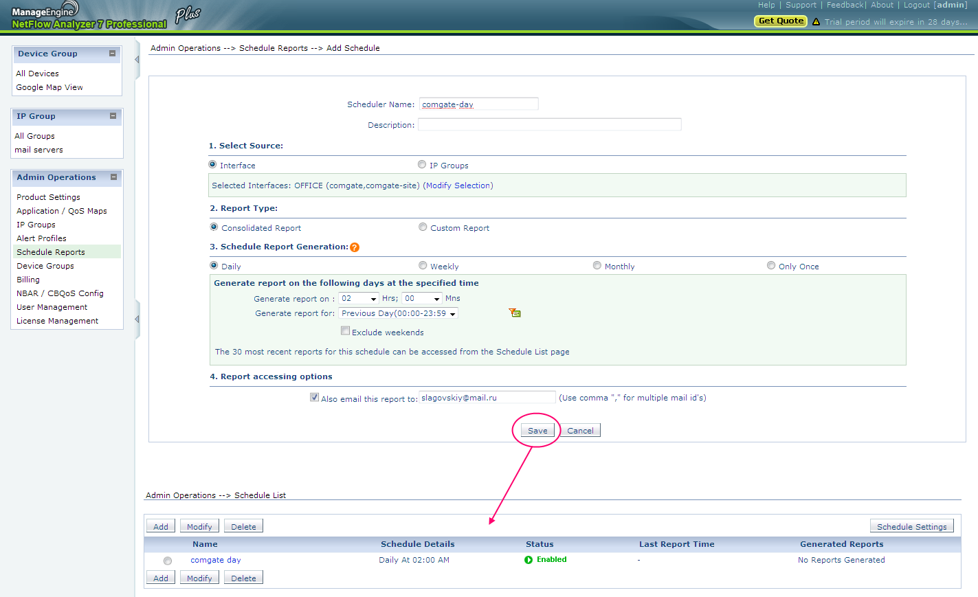The image size is (978, 597).
Task: Click the Cancel button
Action: pyautogui.click(x=580, y=430)
